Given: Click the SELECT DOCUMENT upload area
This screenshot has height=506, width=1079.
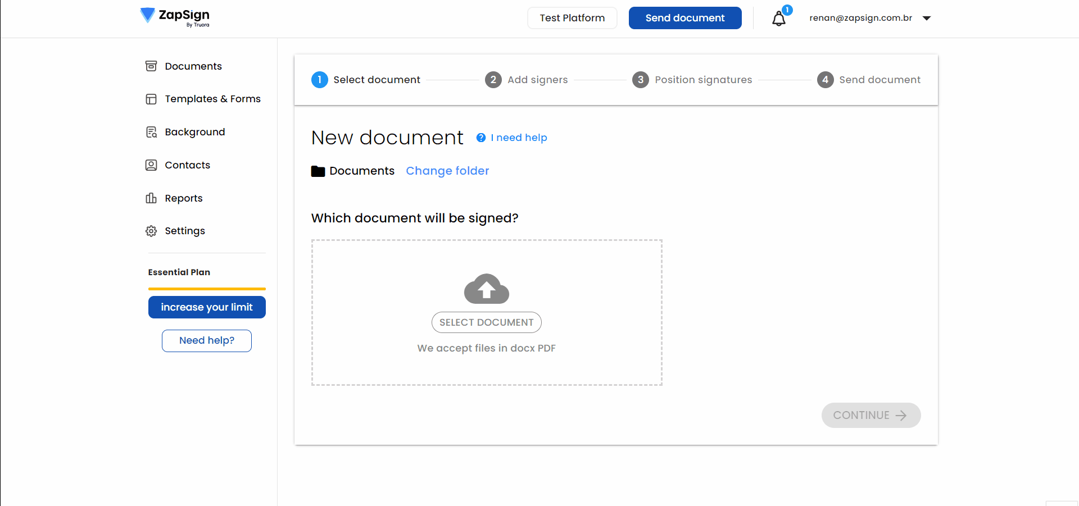Looking at the screenshot, I should [x=486, y=322].
